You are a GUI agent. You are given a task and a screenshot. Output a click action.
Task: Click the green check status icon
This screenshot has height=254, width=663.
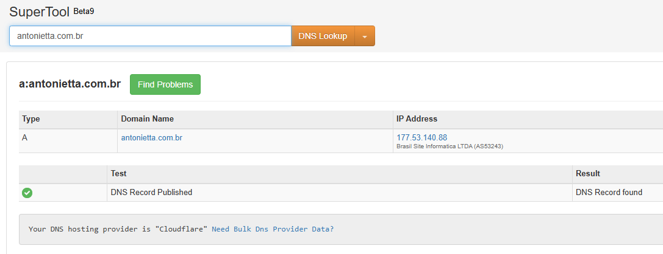[x=27, y=193]
